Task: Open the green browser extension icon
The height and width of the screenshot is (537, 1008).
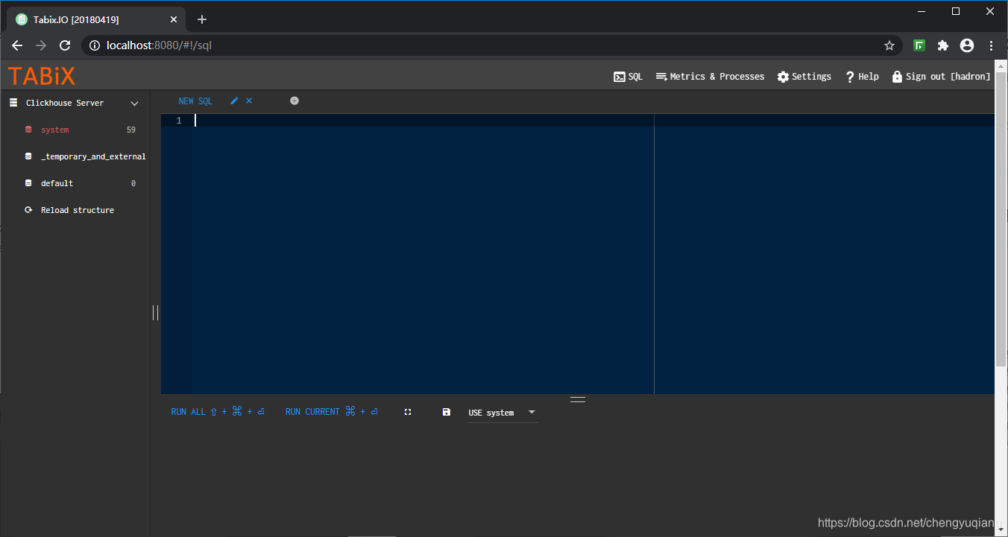Action: click(x=919, y=45)
